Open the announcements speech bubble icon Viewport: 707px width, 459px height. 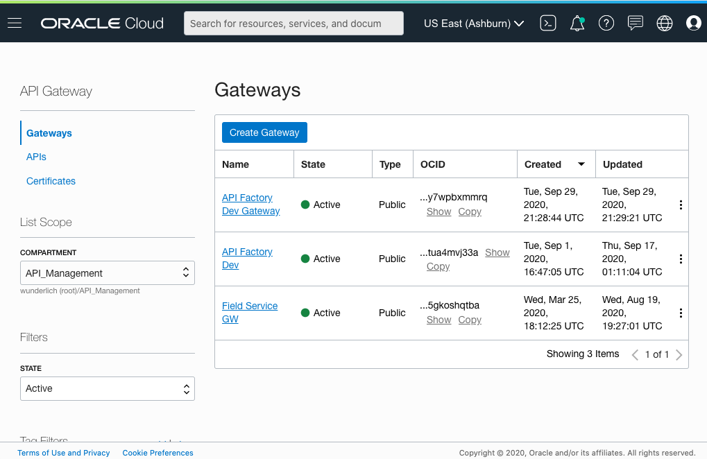click(635, 23)
